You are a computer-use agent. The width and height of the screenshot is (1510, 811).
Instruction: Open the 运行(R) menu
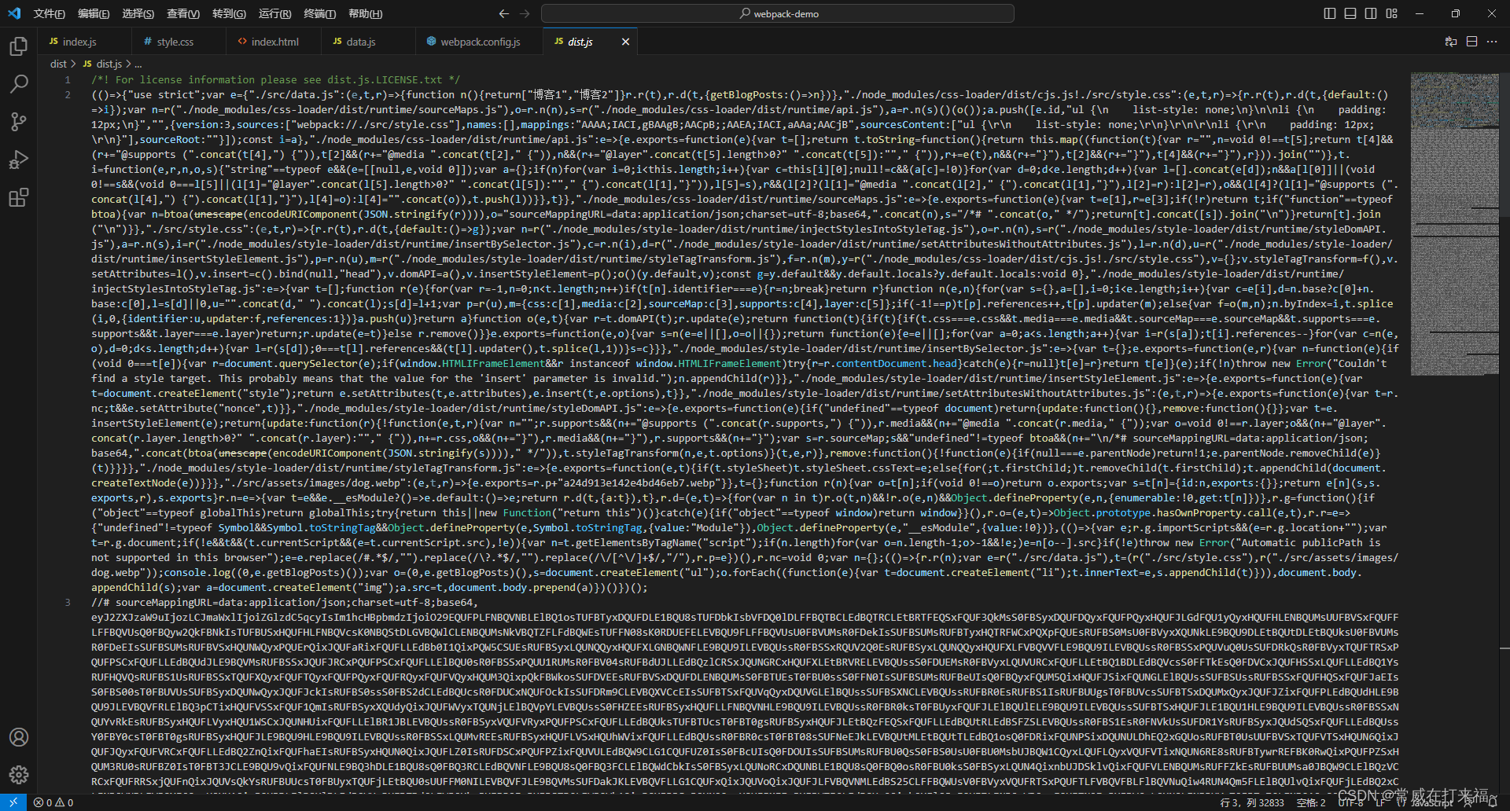coord(274,13)
